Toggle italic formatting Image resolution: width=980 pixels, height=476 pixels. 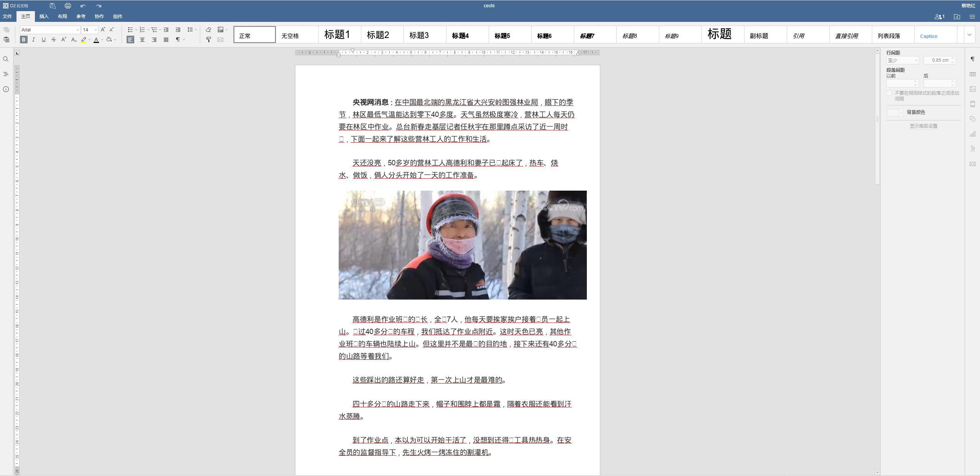click(34, 40)
